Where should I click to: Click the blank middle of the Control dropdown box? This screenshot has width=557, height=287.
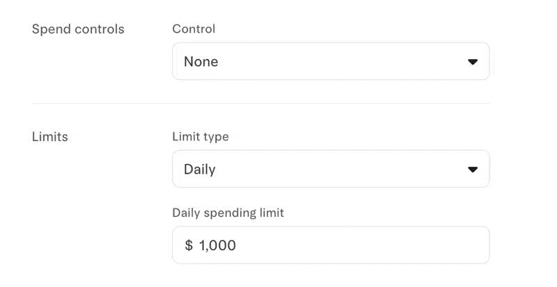341,62
